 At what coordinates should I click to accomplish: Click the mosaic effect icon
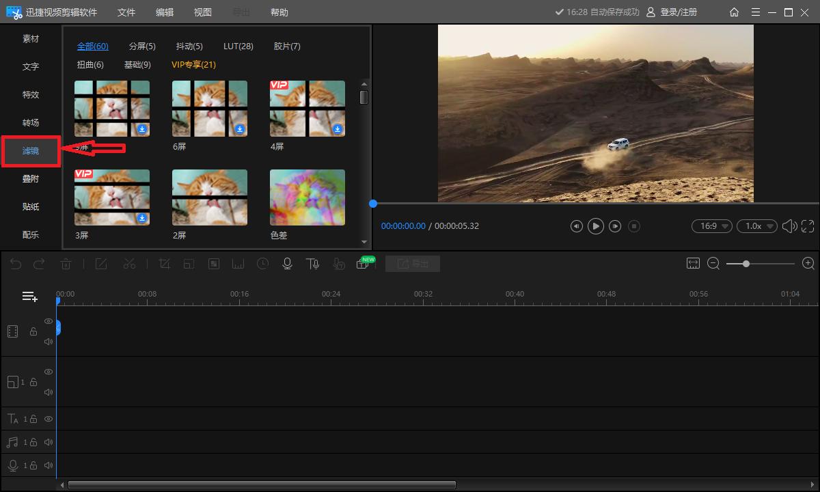(x=213, y=264)
